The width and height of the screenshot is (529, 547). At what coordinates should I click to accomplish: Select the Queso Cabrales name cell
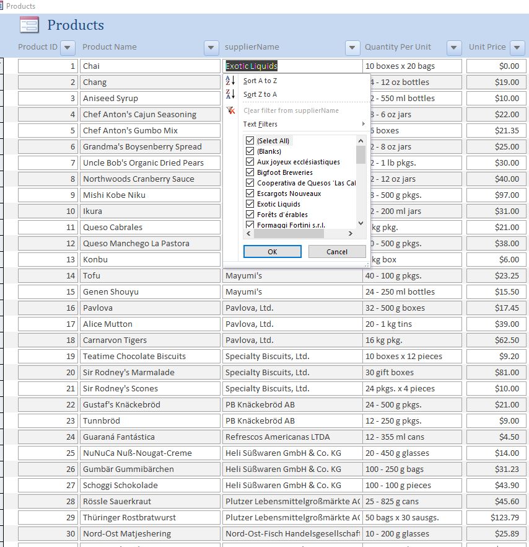[x=150, y=227]
